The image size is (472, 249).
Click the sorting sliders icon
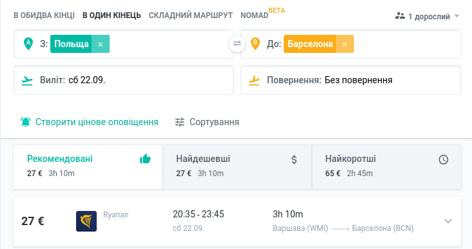tap(180, 122)
